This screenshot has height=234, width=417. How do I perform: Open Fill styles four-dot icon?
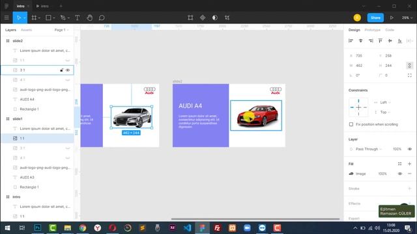[399, 164]
